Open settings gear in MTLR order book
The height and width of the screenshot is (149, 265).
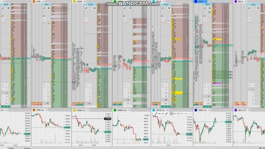coord(169,8)
